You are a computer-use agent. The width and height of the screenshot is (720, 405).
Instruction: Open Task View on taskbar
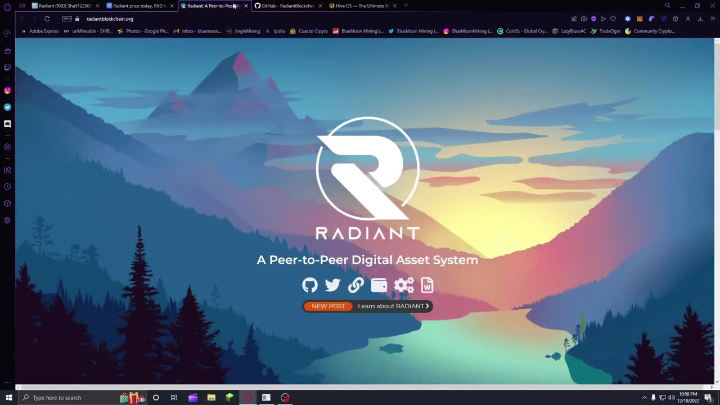[174, 398]
